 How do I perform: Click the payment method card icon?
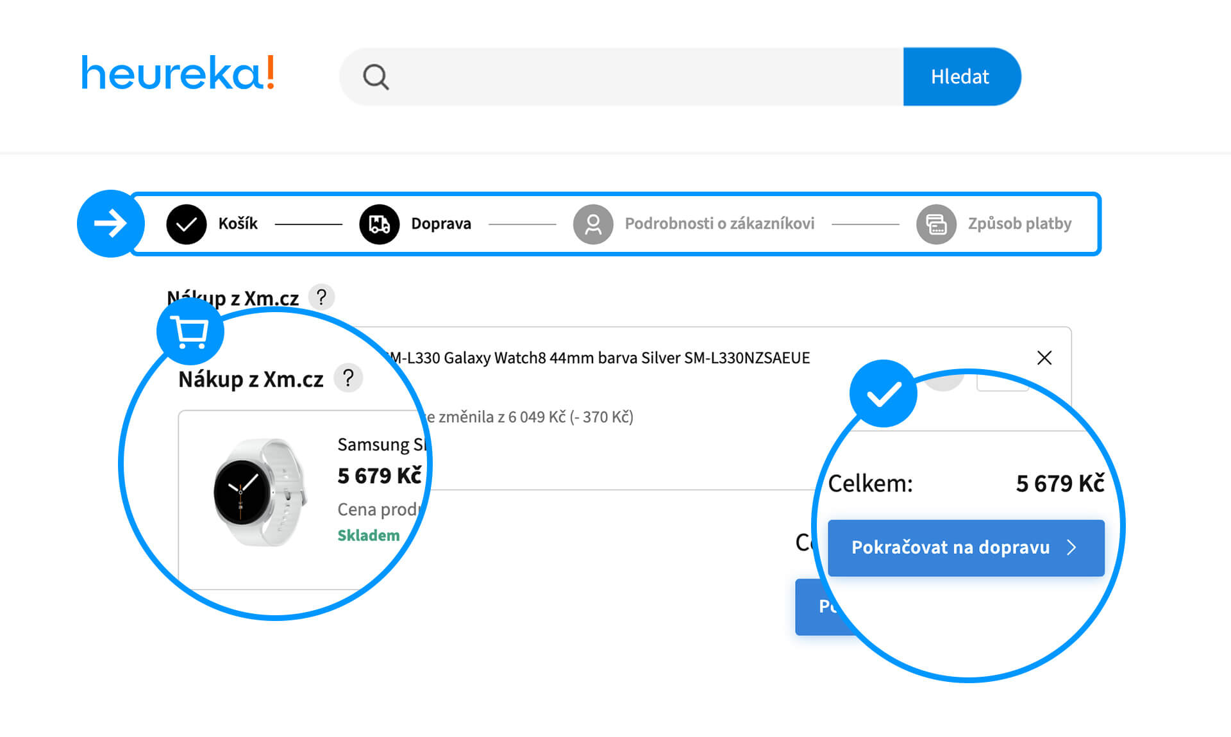pos(936,224)
